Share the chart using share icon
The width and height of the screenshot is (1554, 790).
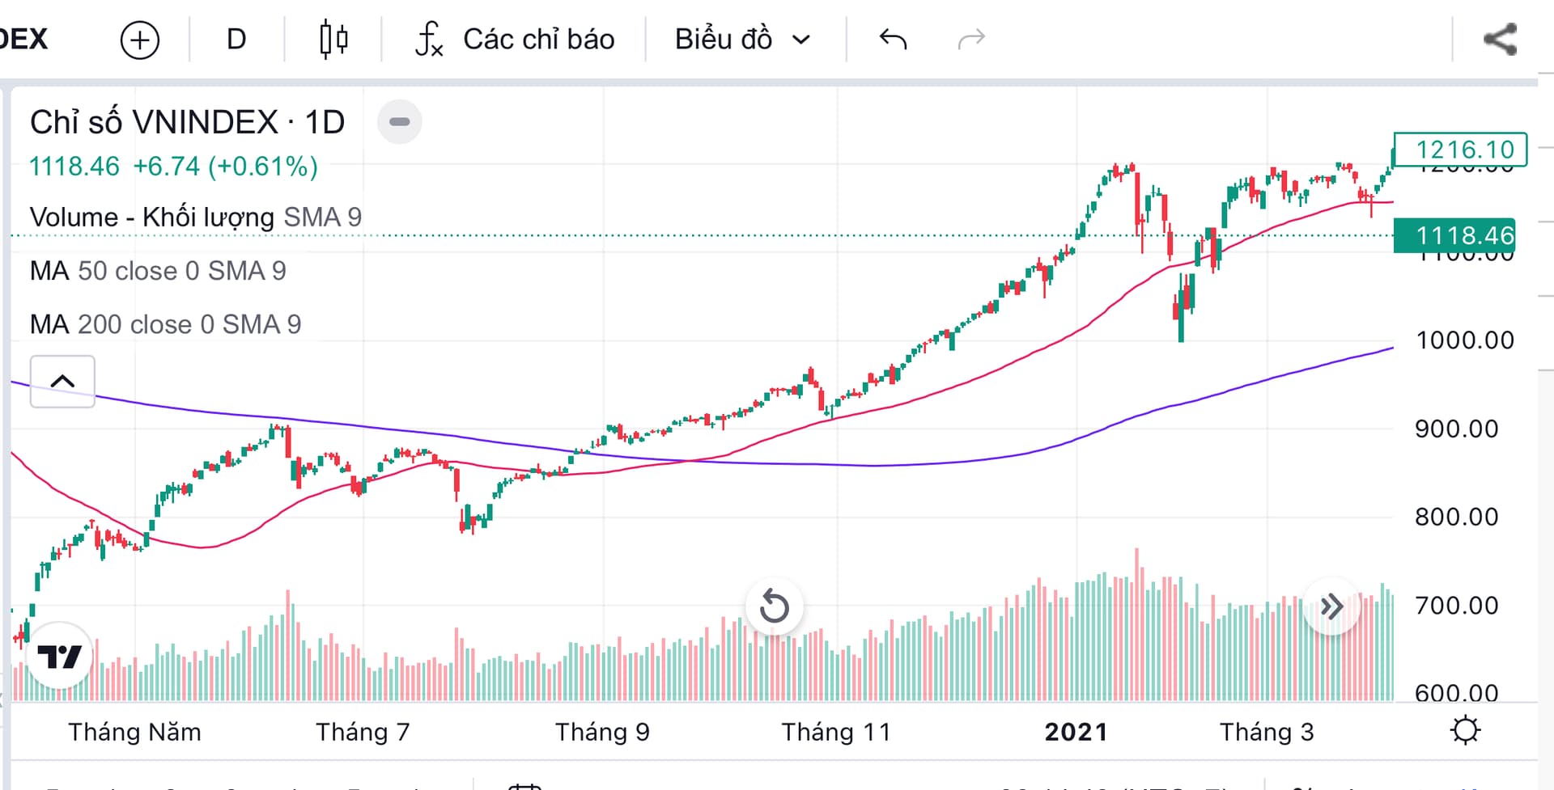[1500, 40]
